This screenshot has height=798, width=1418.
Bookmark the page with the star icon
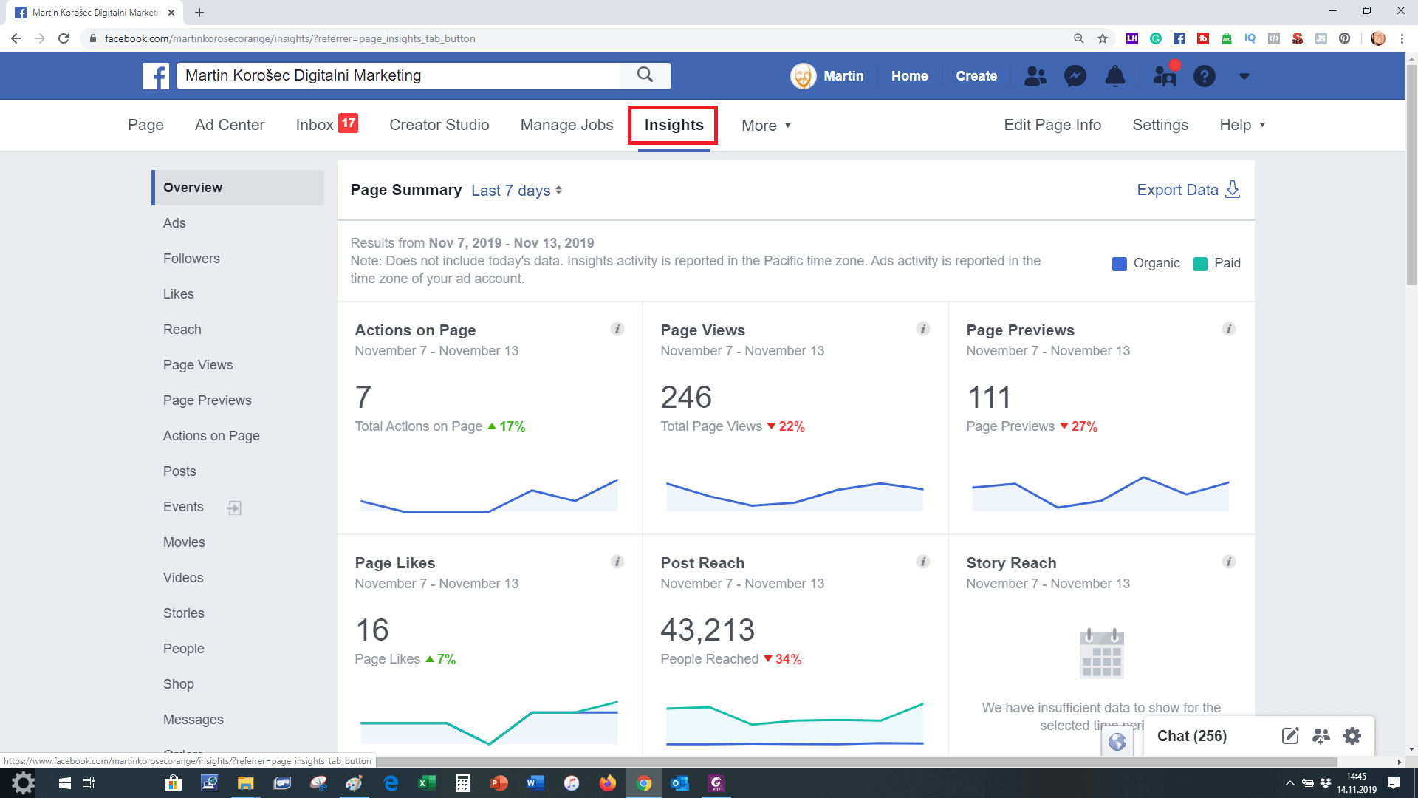pyautogui.click(x=1102, y=38)
